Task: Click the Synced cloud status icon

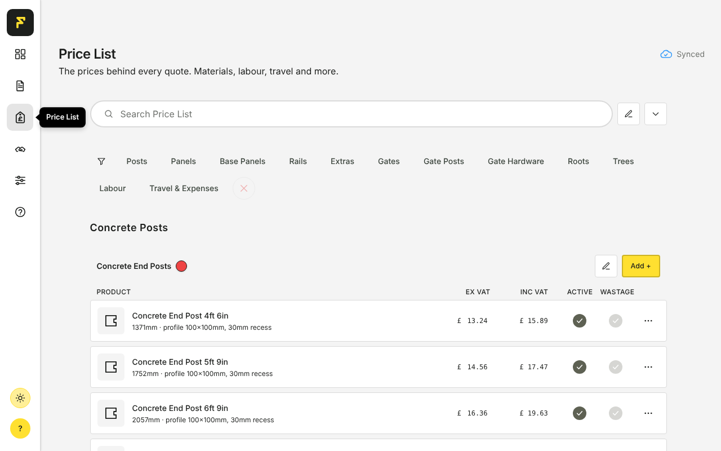Action: [666, 54]
